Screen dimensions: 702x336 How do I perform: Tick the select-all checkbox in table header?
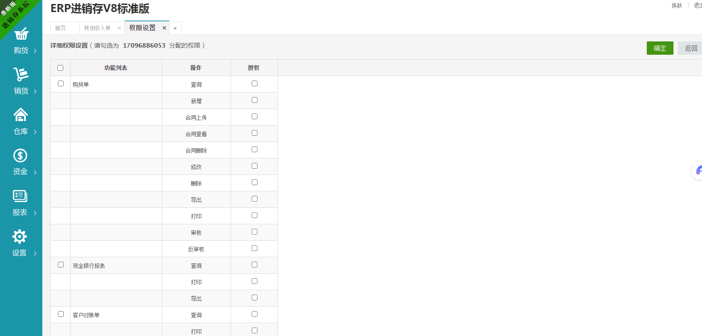tap(61, 68)
